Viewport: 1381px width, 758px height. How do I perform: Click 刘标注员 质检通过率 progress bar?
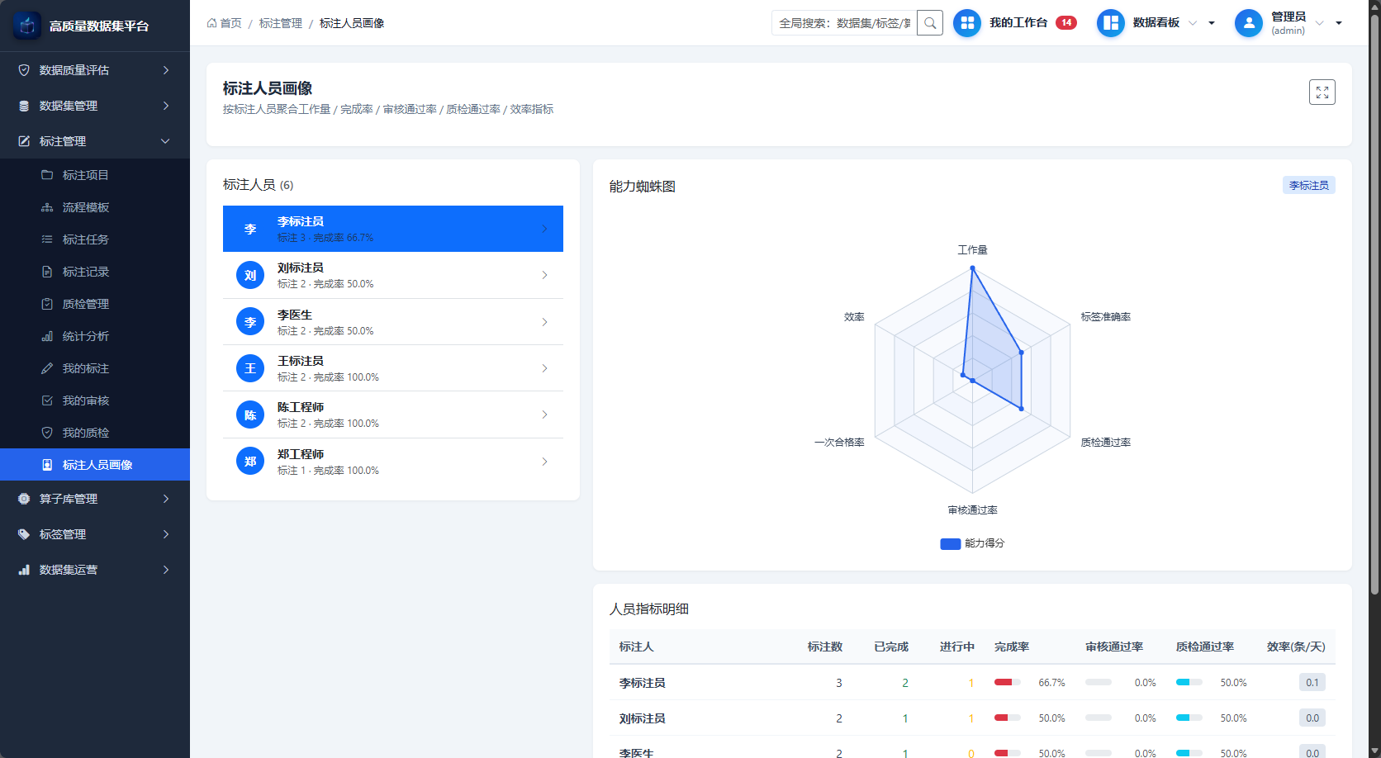click(1189, 718)
